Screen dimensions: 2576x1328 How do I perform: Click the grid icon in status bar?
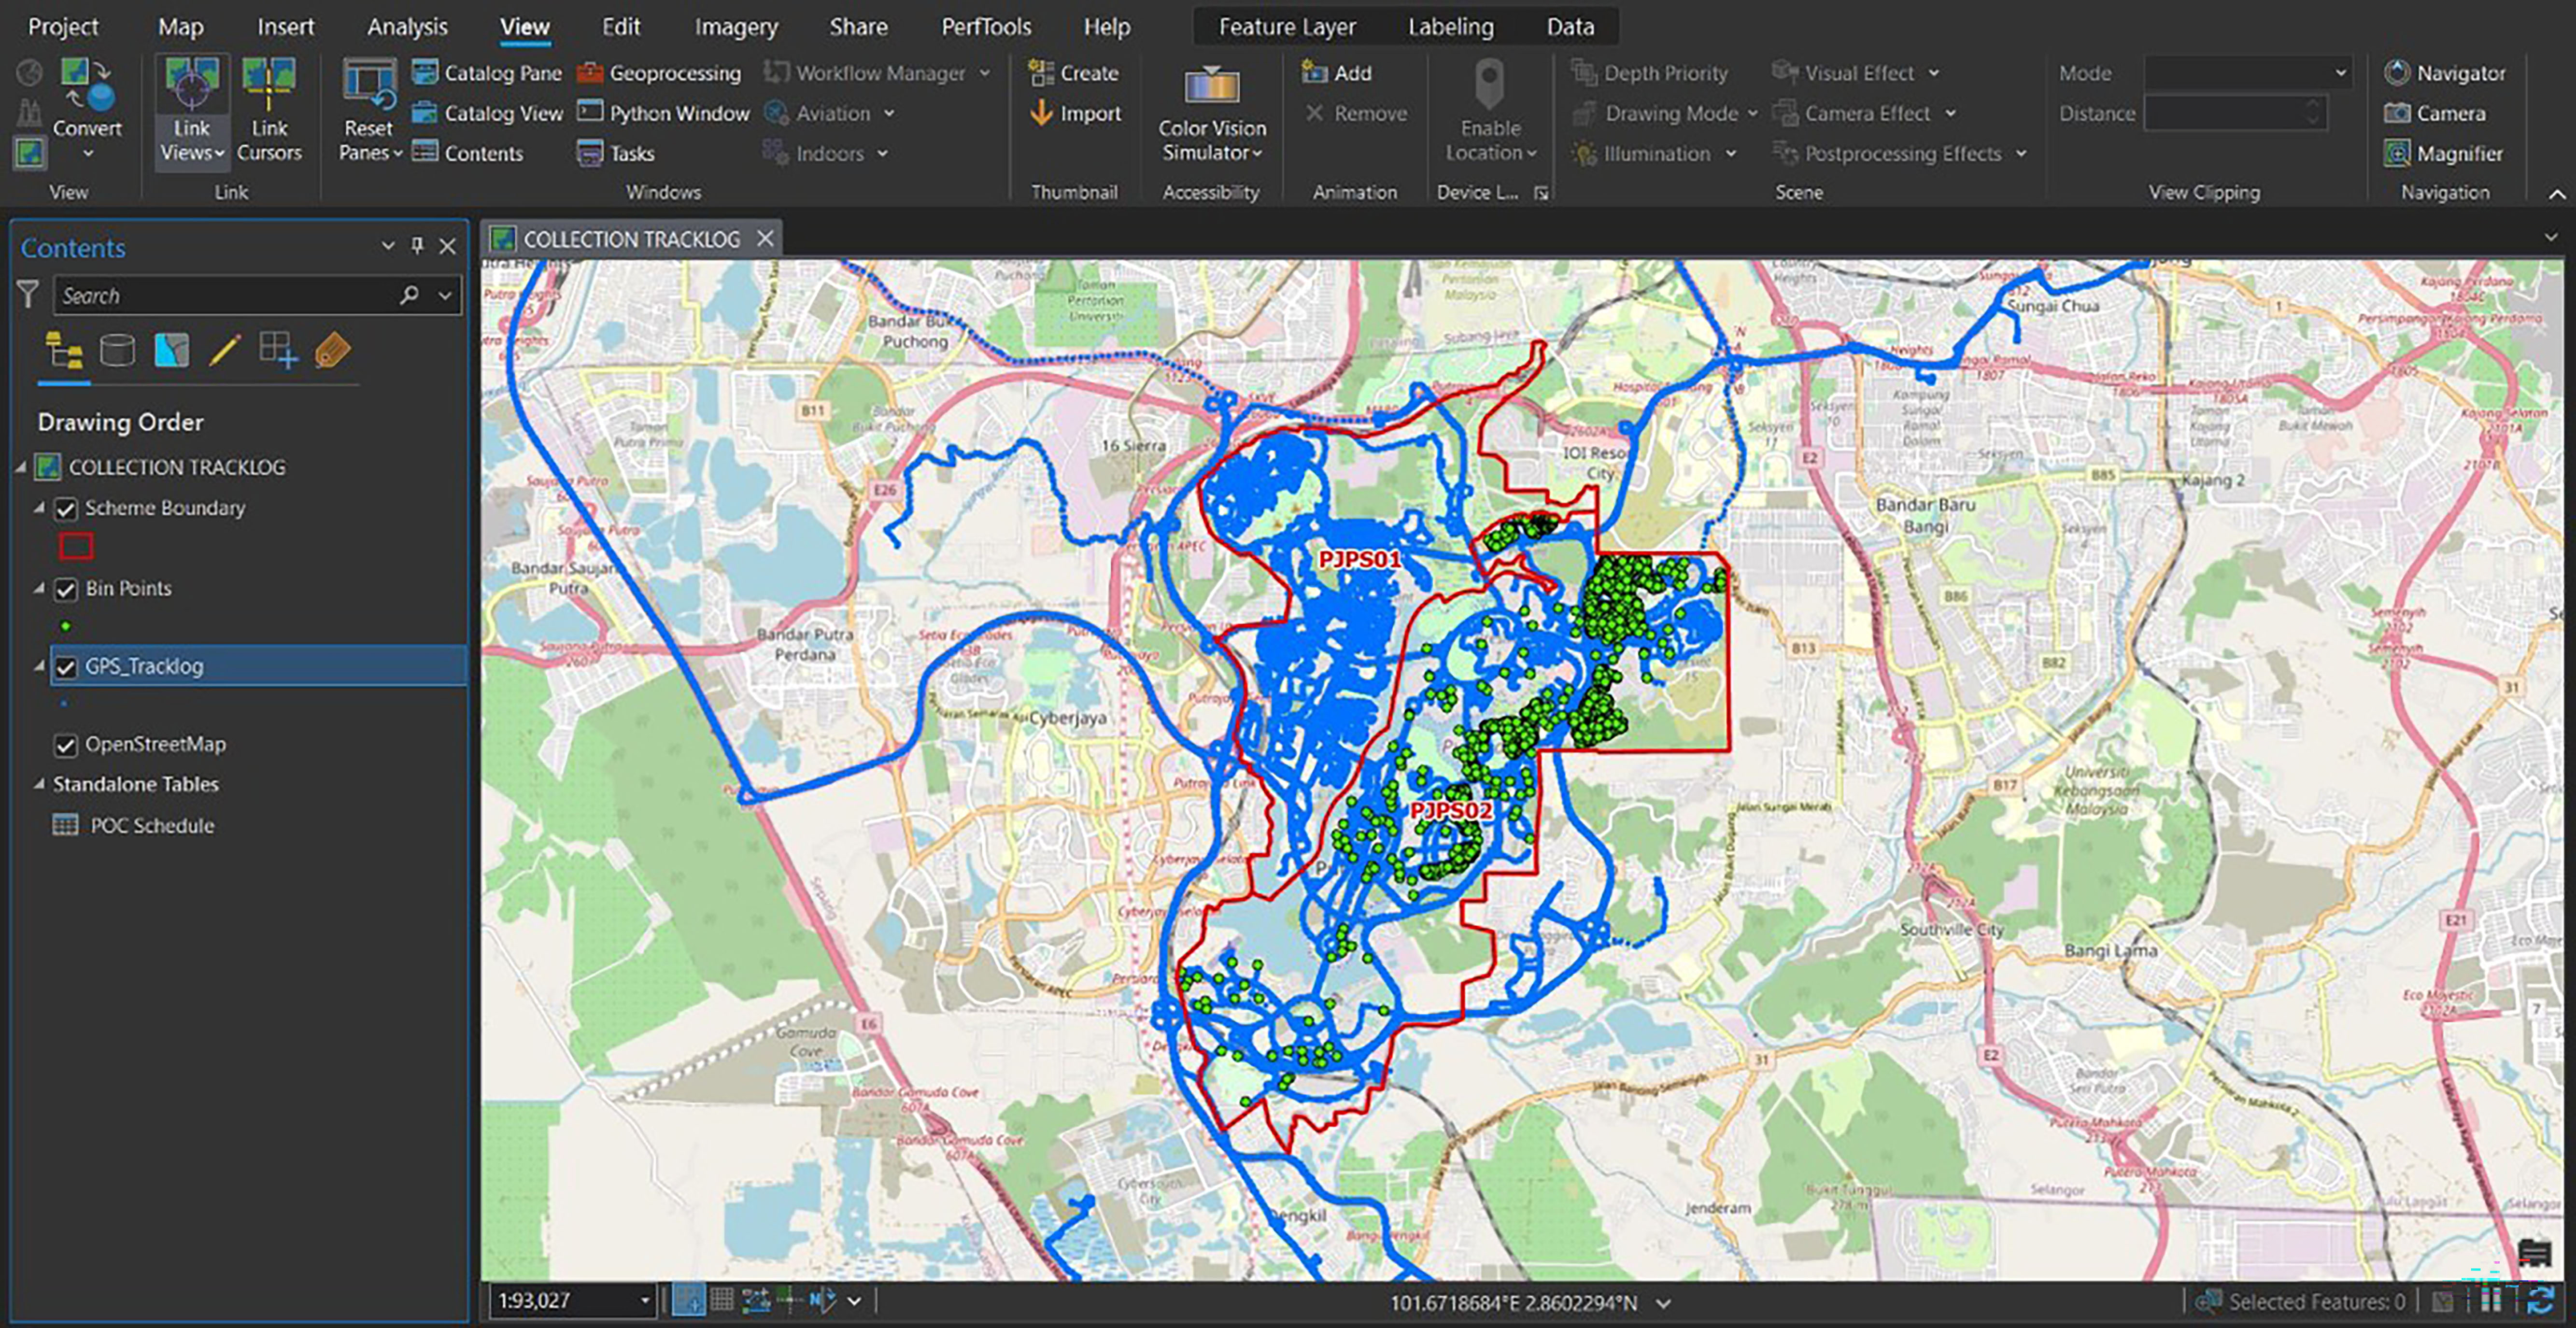tap(721, 1300)
